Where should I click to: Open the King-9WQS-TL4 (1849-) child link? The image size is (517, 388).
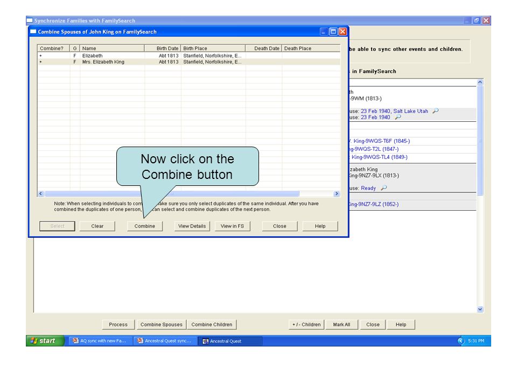[380, 157]
